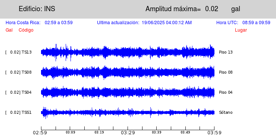Viewport: 276px width, 135px height.
Task: Click the TS04 station code
Action: [26, 92]
